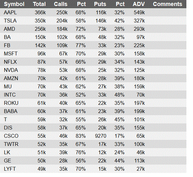193x177 pixels.
Task: Select the LYFT row symbol
Action: (x=10, y=169)
